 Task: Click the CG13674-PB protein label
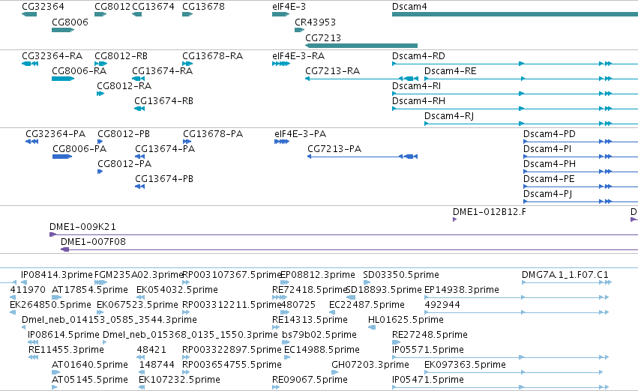point(164,179)
